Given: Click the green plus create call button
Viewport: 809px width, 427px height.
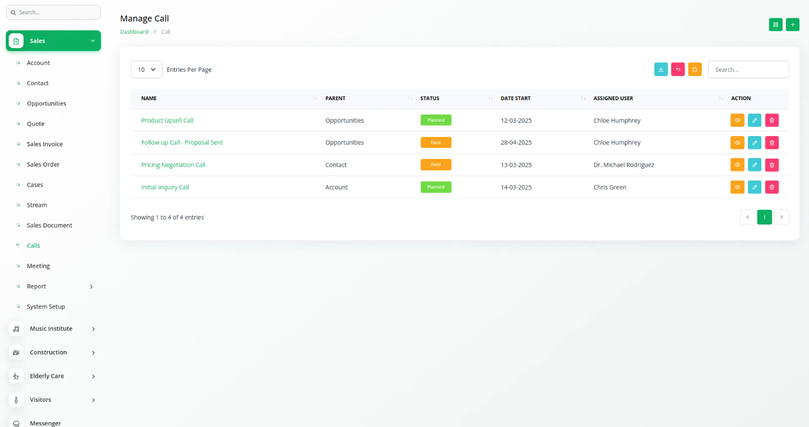Looking at the screenshot, I should coord(792,25).
